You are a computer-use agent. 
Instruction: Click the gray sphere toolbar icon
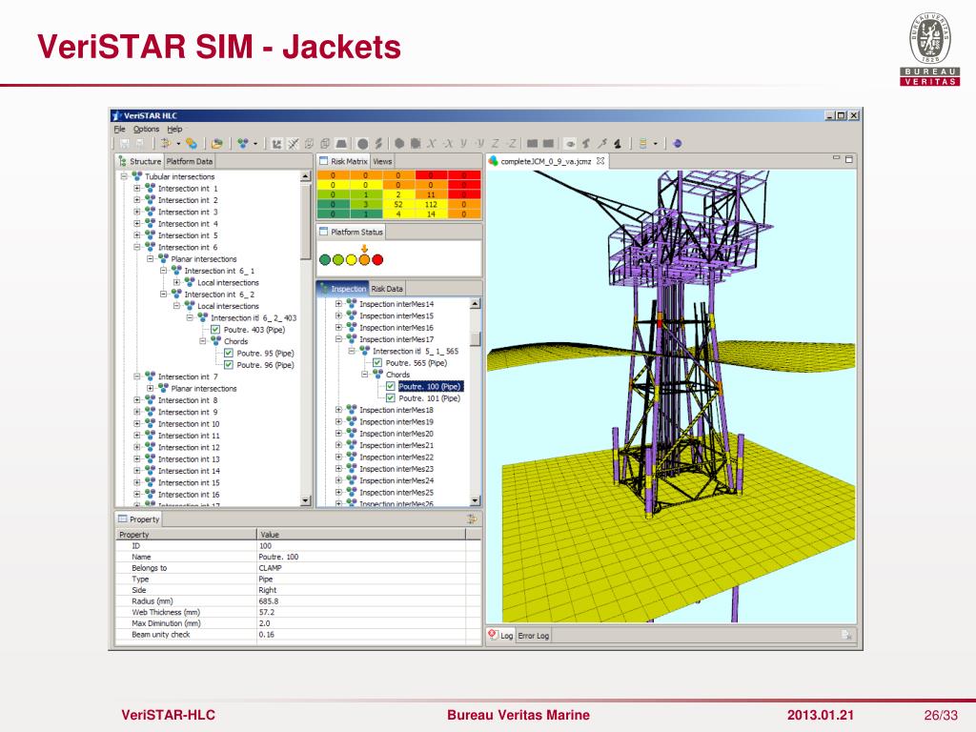pyautogui.click(x=363, y=144)
